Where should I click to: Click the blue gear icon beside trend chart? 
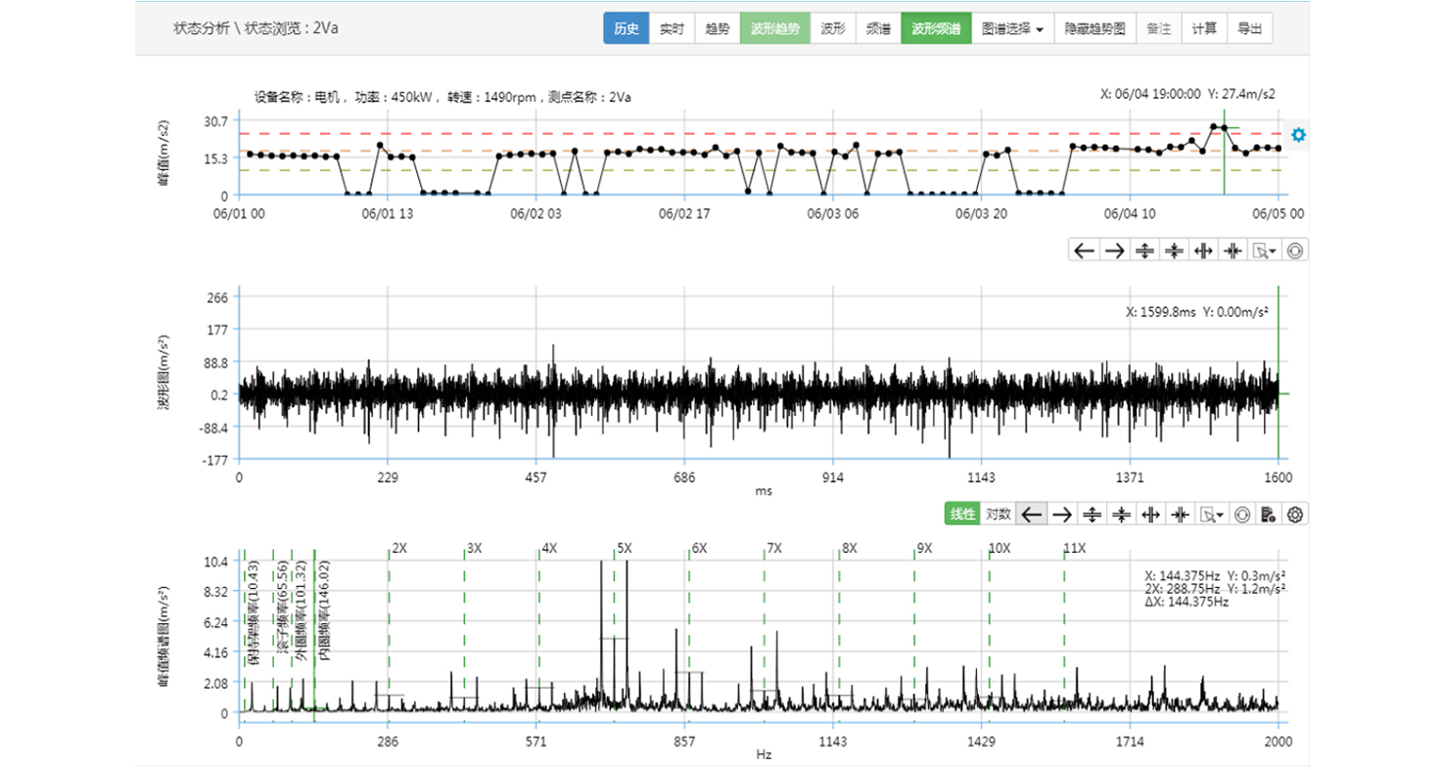[x=1298, y=135]
